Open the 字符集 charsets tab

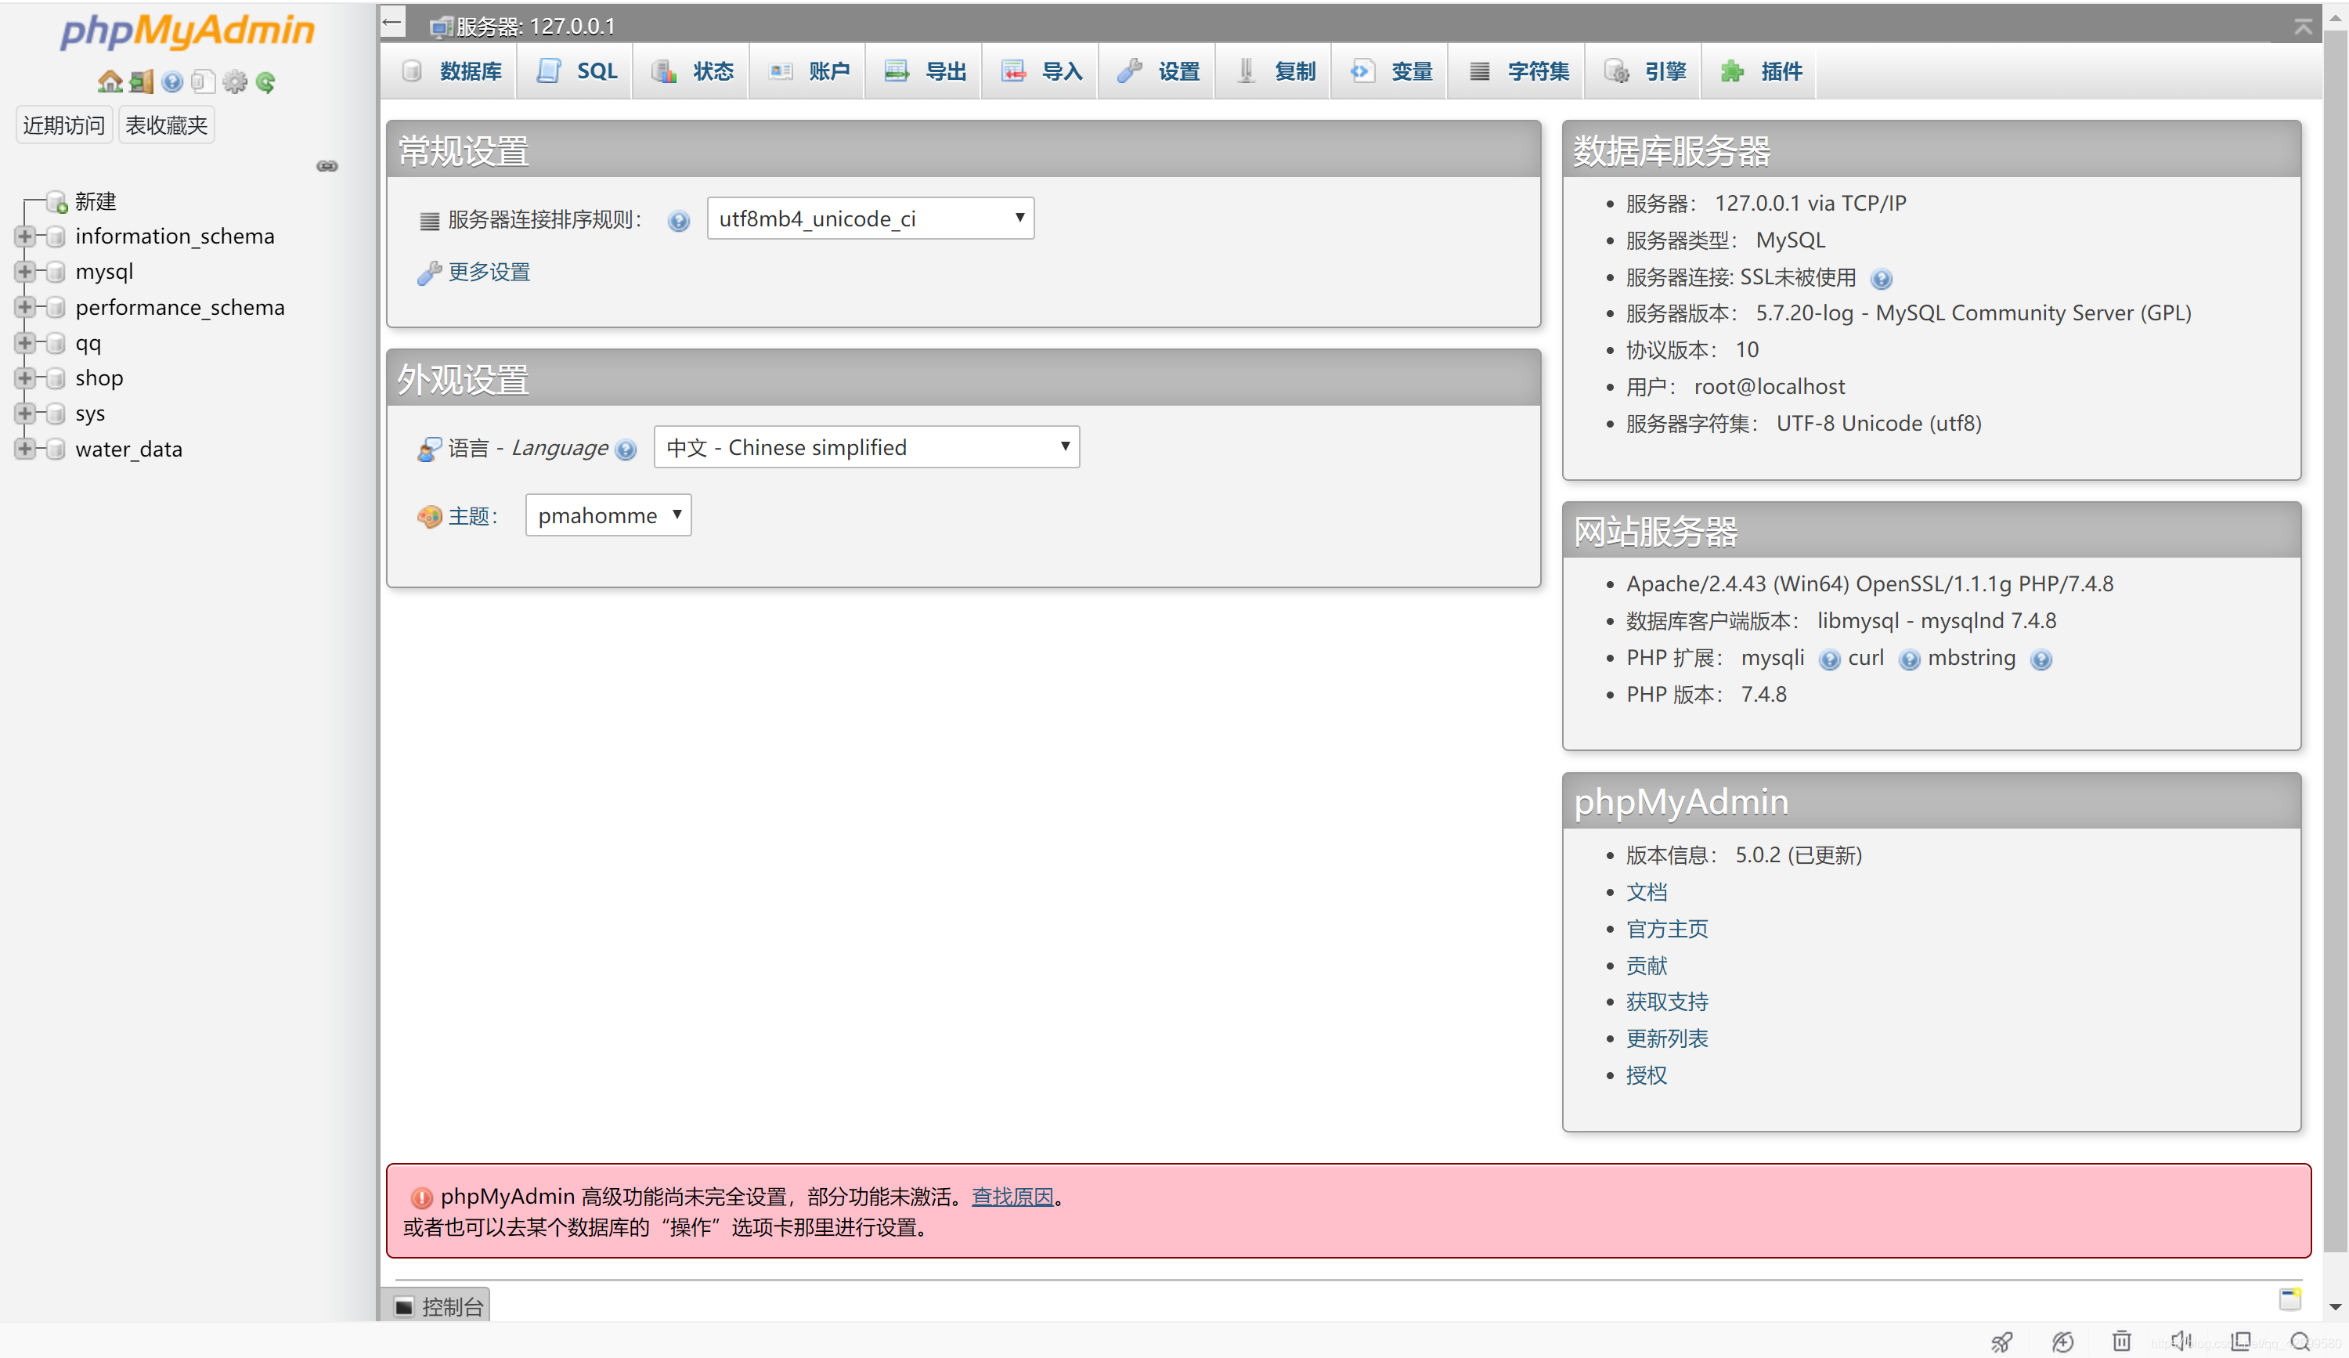point(1517,70)
